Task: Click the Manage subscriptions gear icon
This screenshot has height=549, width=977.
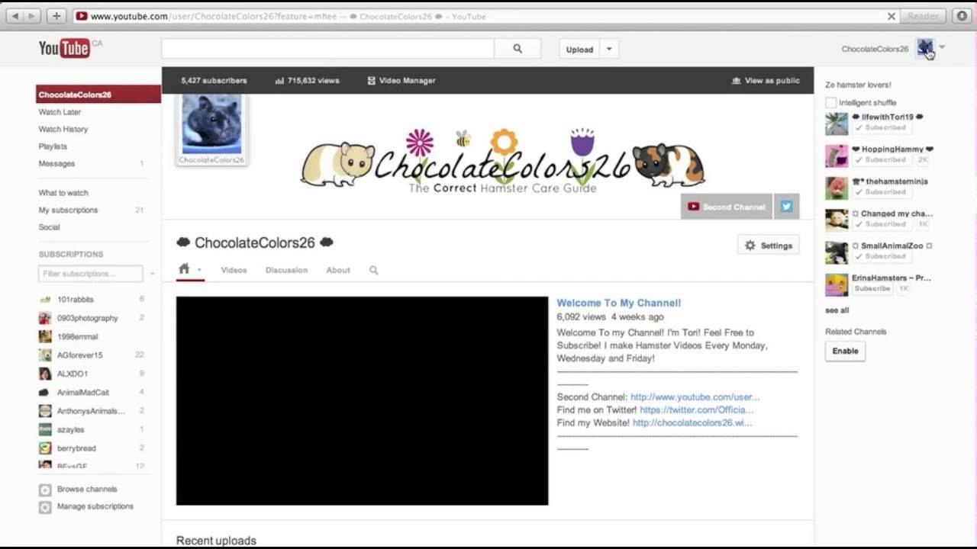Action: click(45, 507)
